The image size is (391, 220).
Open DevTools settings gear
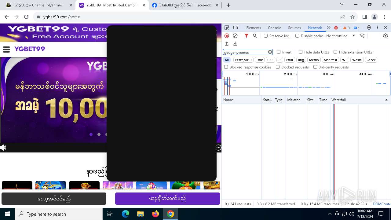tap(369, 28)
